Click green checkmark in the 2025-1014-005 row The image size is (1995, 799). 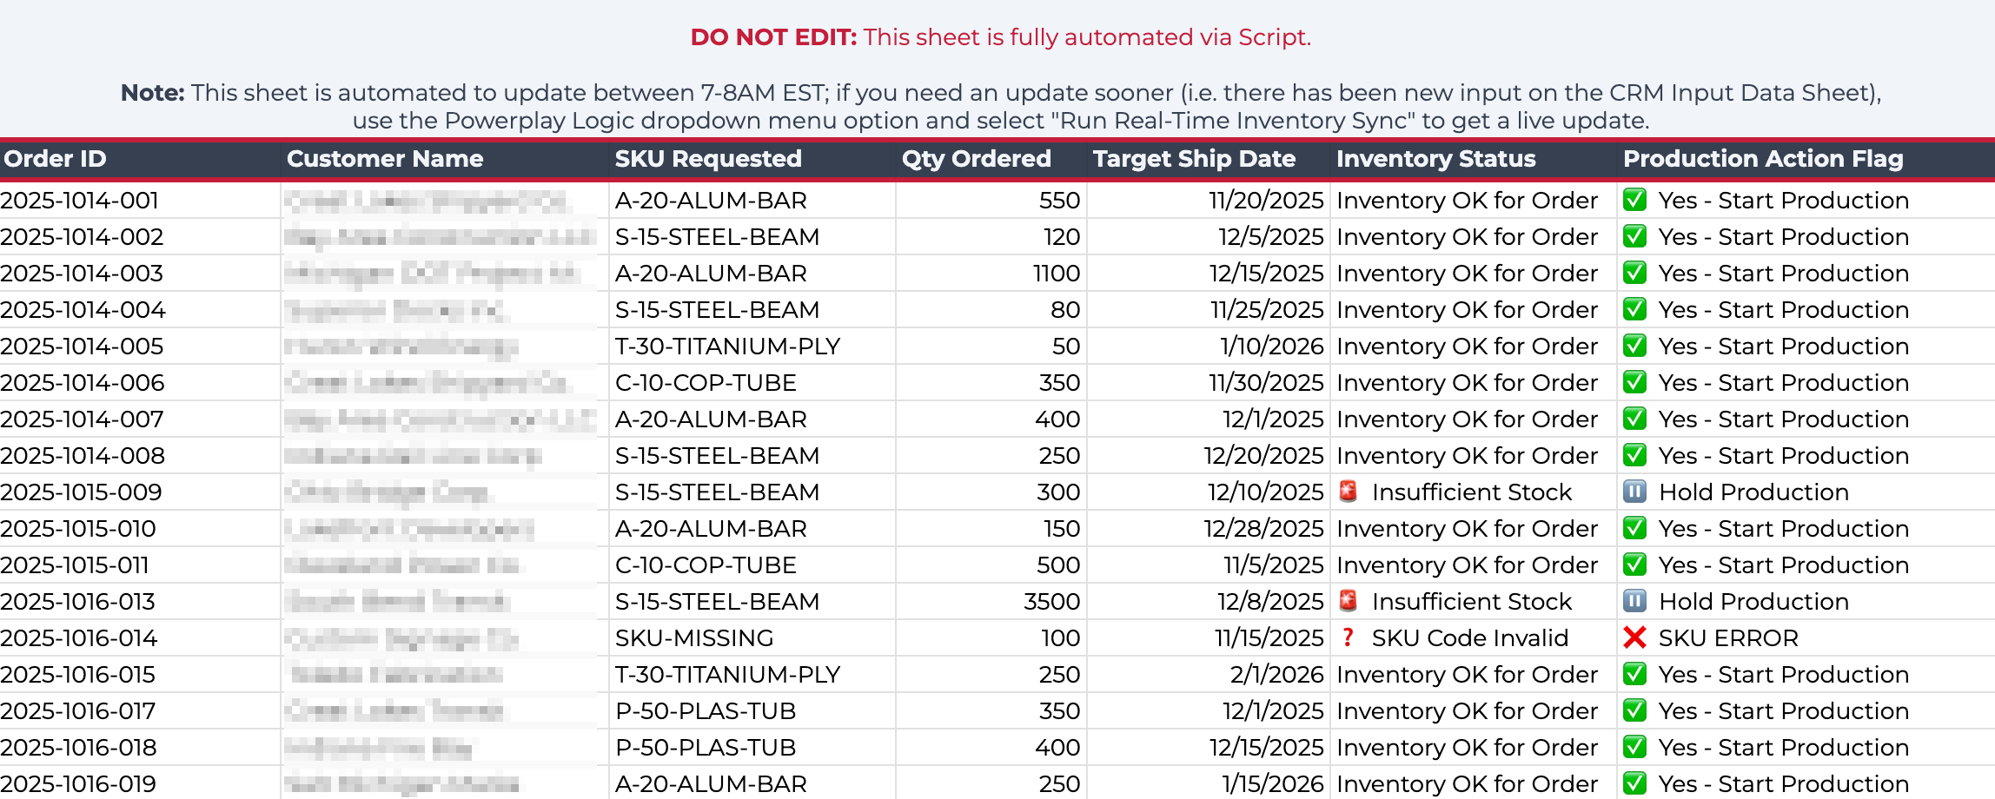(x=1634, y=347)
